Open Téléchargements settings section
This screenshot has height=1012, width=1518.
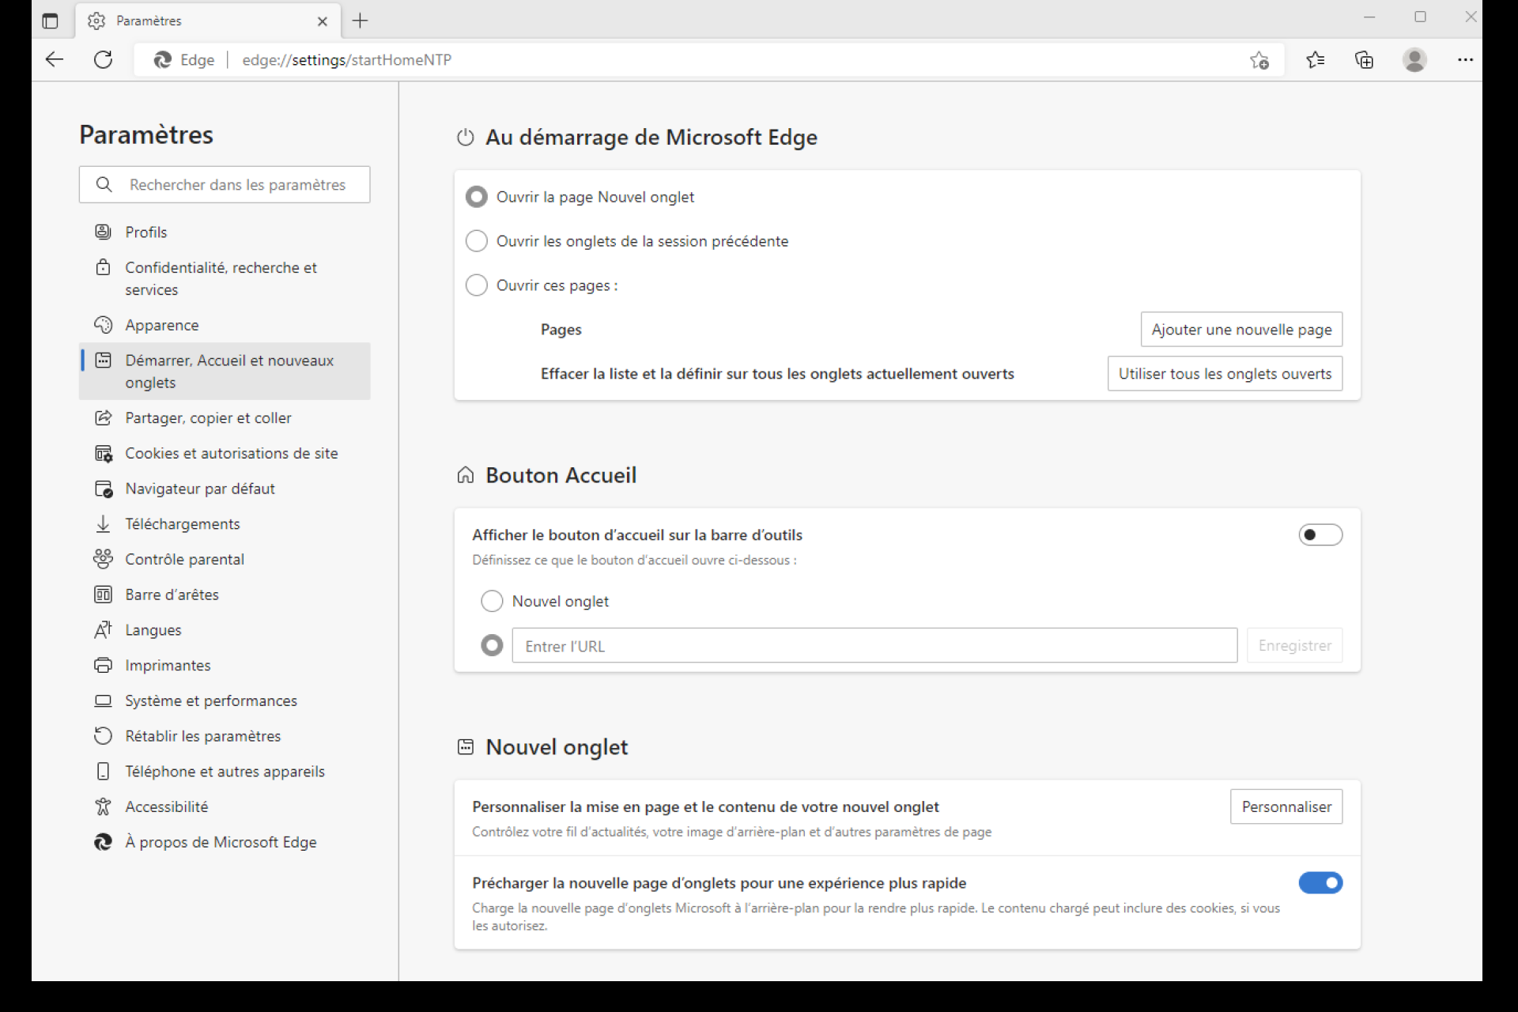tap(225, 523)
